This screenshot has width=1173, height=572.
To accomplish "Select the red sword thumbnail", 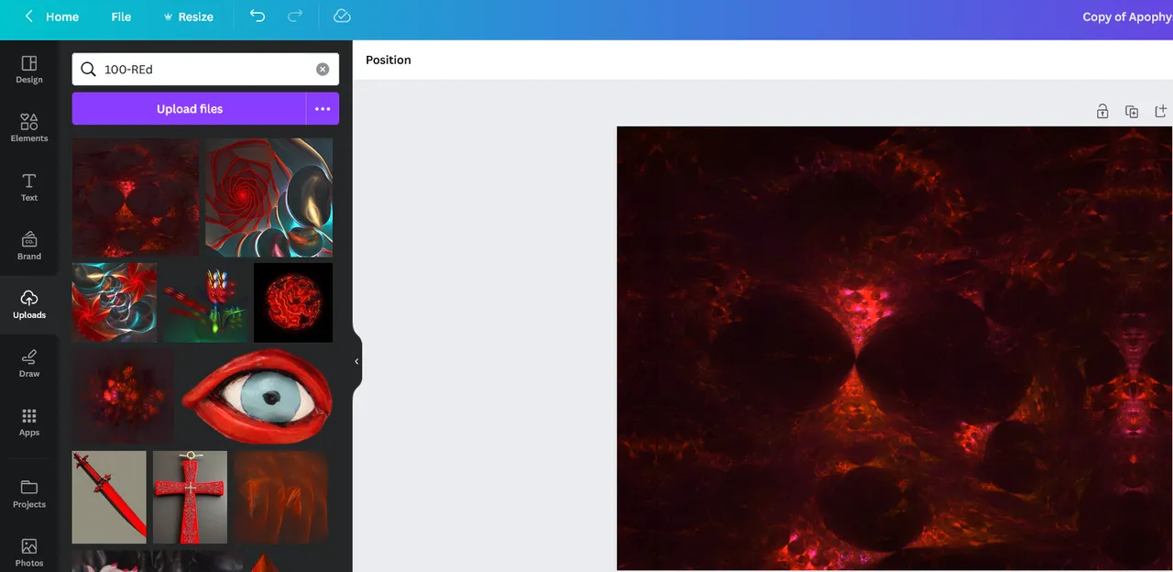I will coord(109,497).
